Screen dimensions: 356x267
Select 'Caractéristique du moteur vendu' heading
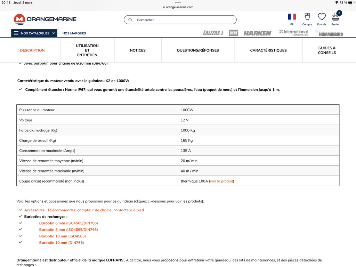pyautogui.click(x=73, y=81)
